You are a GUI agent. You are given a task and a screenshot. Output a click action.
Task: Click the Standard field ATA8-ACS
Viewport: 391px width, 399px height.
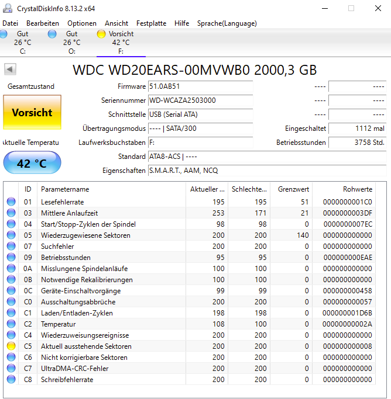pyautogui.click(x=267, y=157)
